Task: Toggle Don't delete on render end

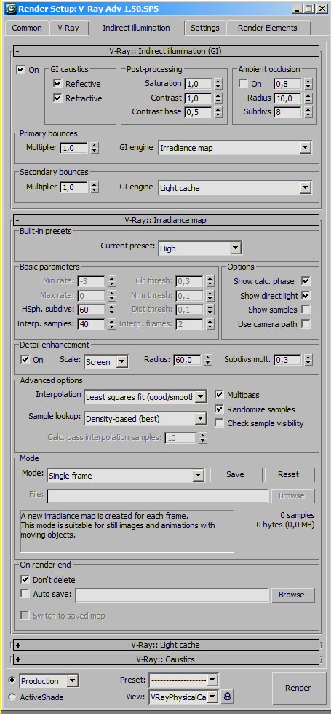Action: point(25,580)
